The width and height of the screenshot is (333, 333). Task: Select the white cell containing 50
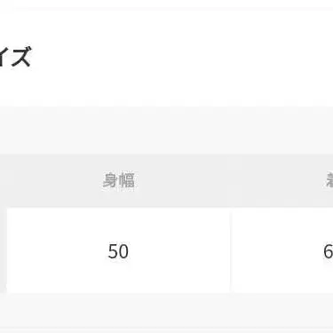(x=118, y=250)
